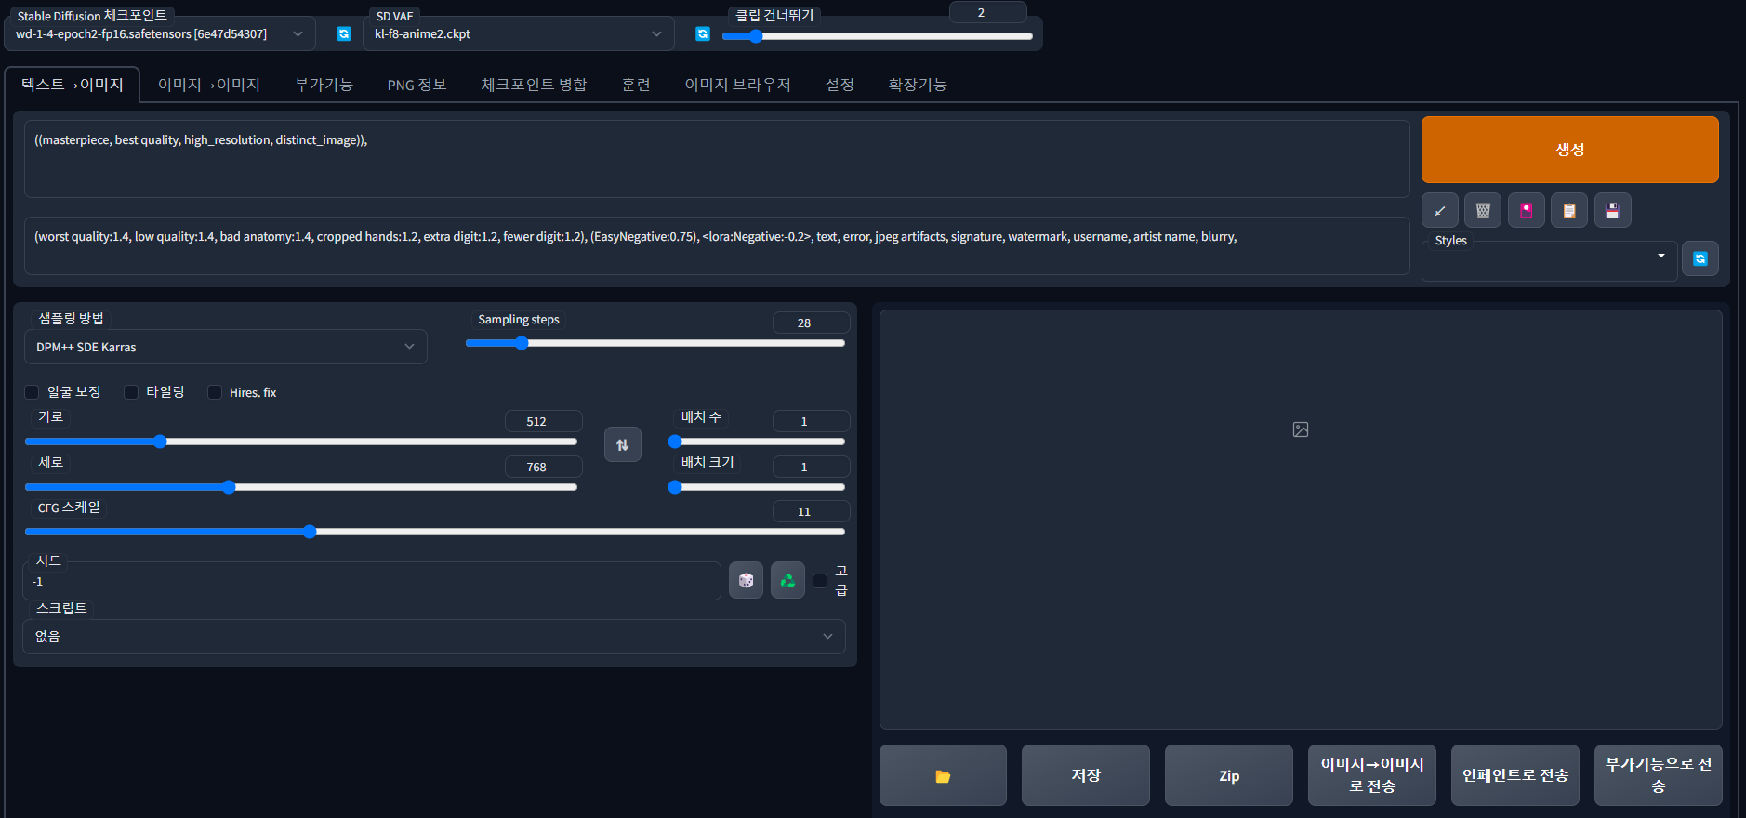Click the 클립 건너뛰기 value field
Screen dimensions: 1746x818
(987, 12)
